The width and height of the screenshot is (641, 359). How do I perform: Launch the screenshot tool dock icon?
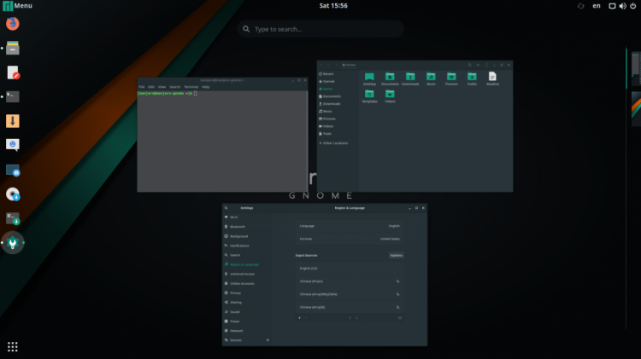tap(13, 170)
